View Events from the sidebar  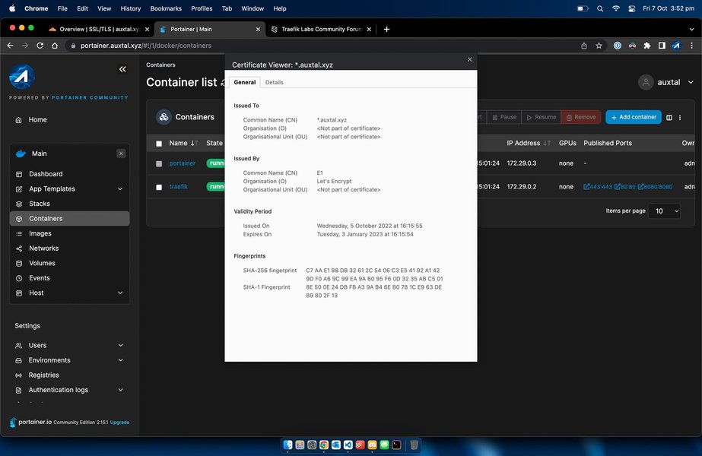pos(40,277)
